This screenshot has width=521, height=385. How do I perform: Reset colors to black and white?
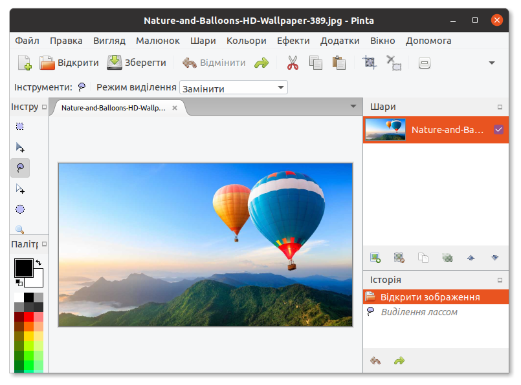19,283
